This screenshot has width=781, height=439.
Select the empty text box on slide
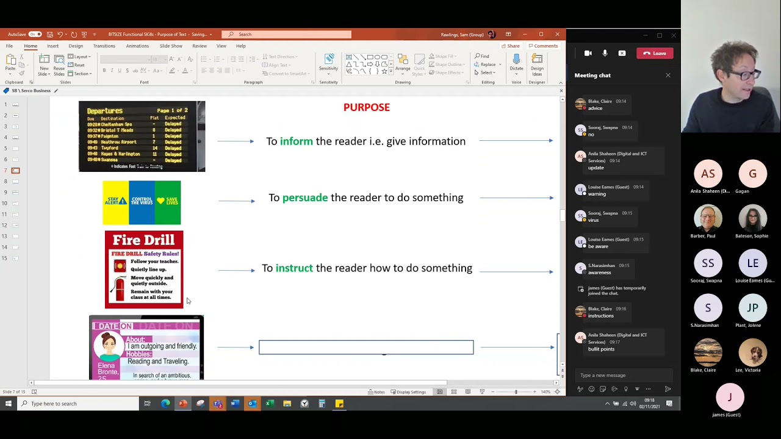tap(366, 347)
